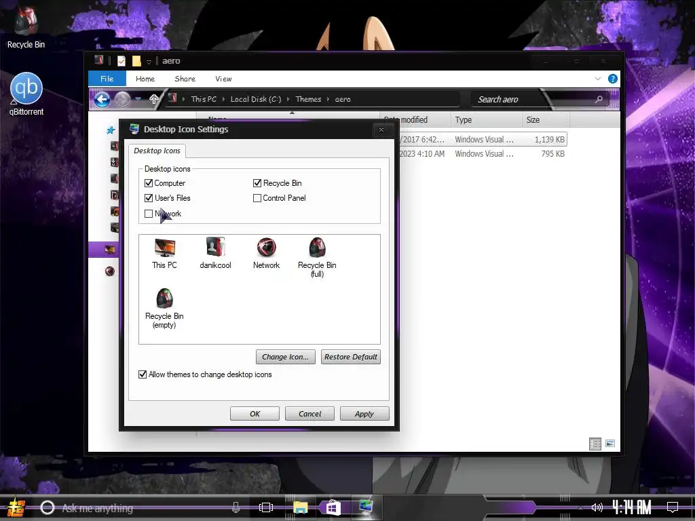Sort by Type column header
This screenshot has width=695, height=521.
pyautogui.click(x=486, y=119)
